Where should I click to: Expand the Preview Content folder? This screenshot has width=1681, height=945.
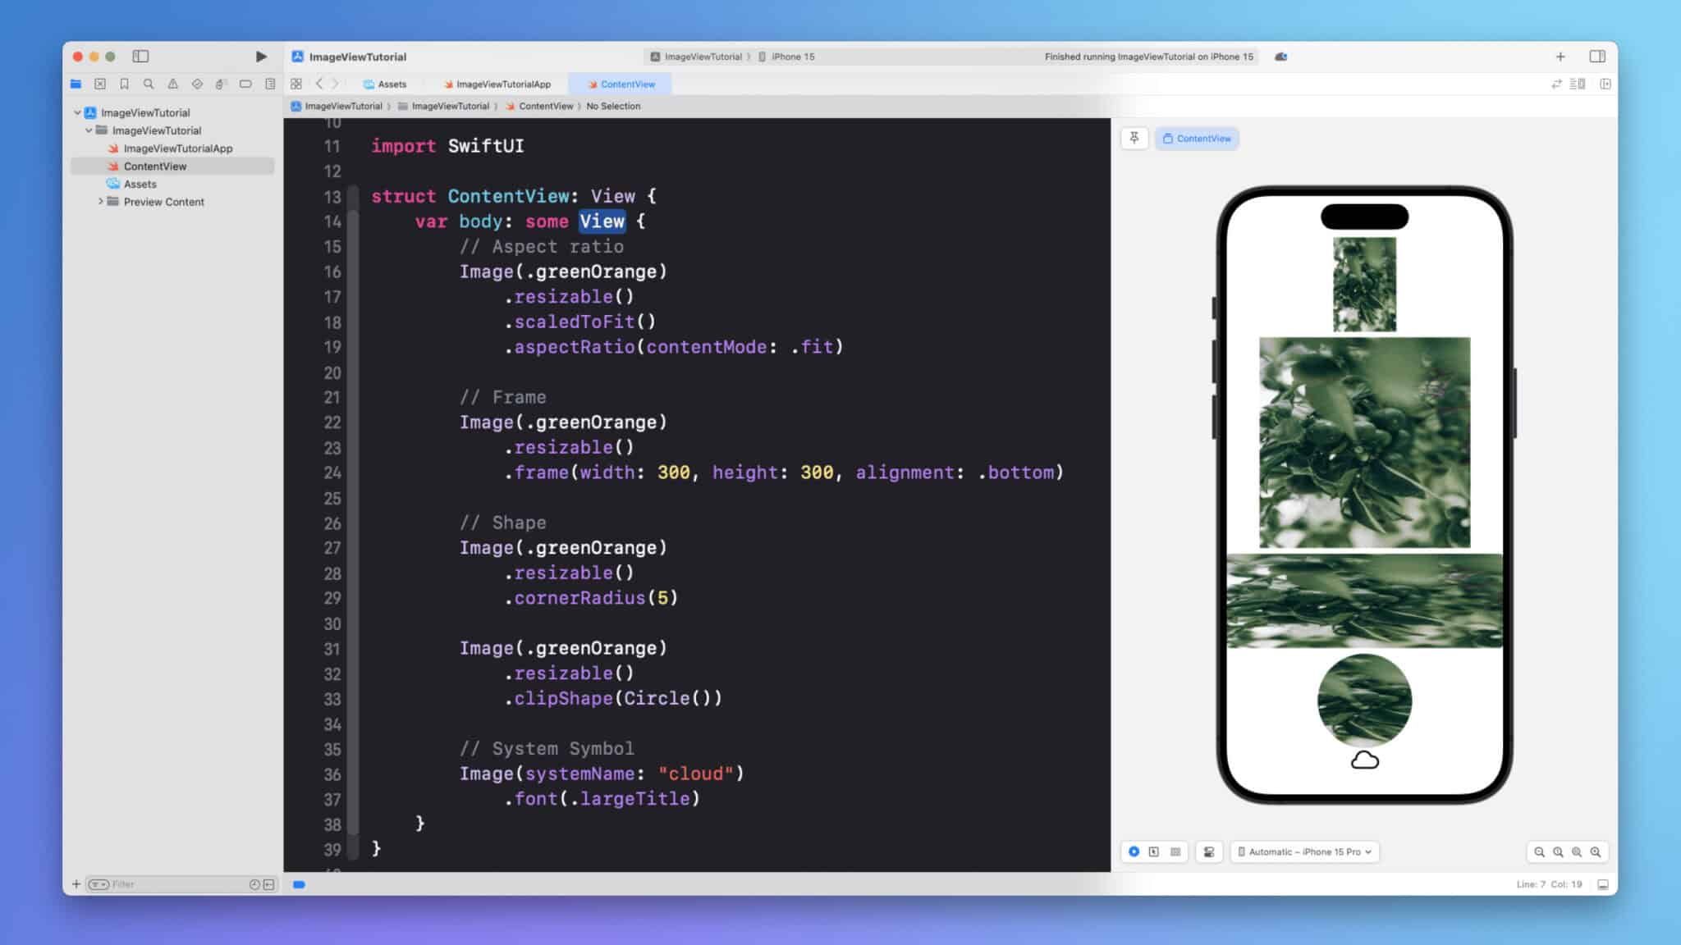click(101, 202)
